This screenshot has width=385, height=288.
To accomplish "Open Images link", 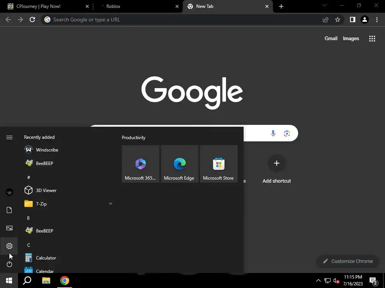I will tap(351, 39).
